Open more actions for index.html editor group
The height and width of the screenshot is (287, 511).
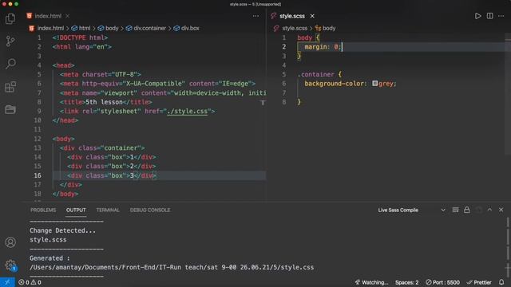coord(255,16)
